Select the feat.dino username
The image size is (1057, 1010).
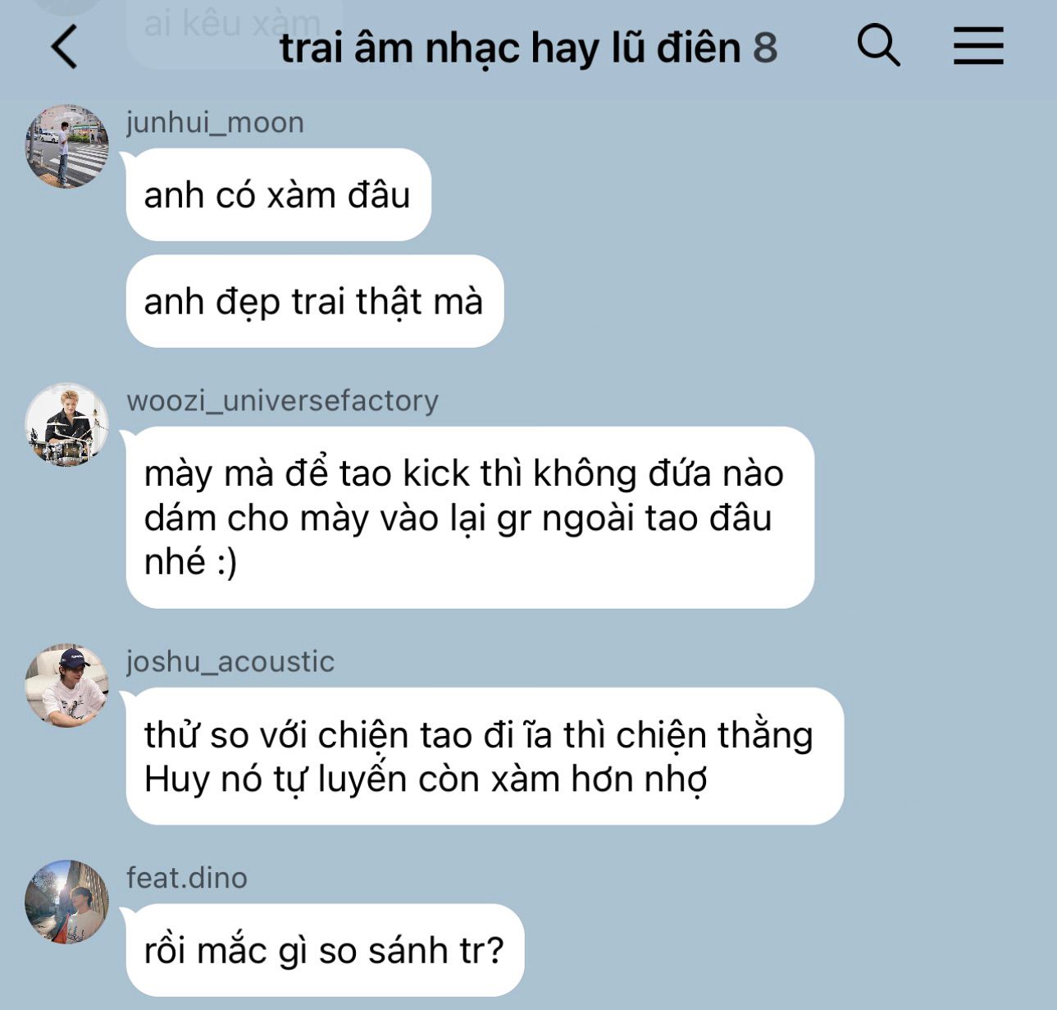pyautogui.click(x=187, y=878)
